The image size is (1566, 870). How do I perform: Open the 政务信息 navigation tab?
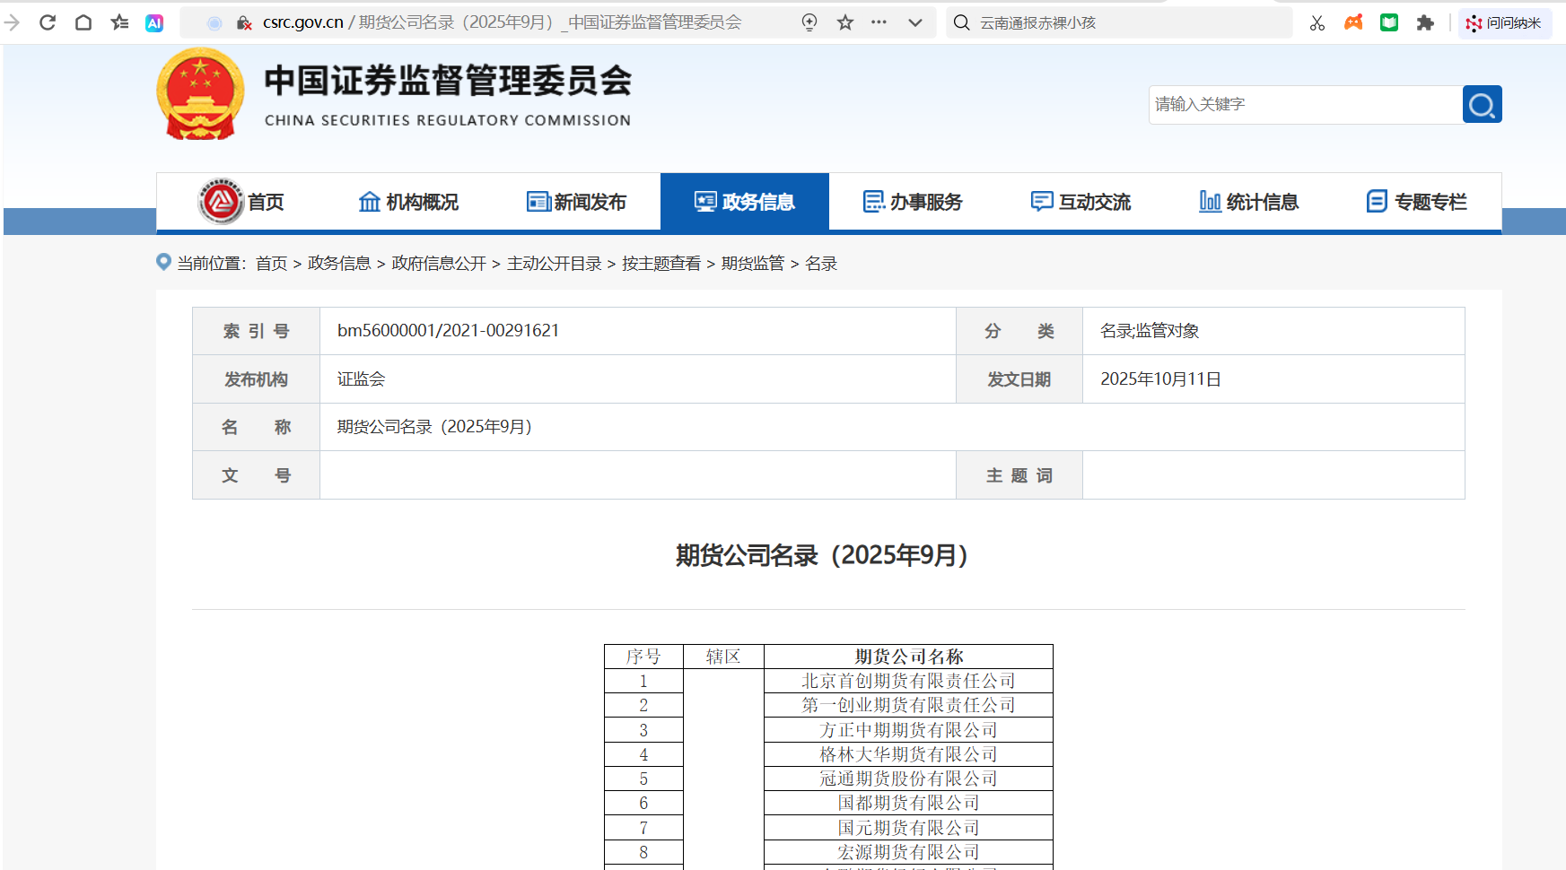tap(744, 202)
